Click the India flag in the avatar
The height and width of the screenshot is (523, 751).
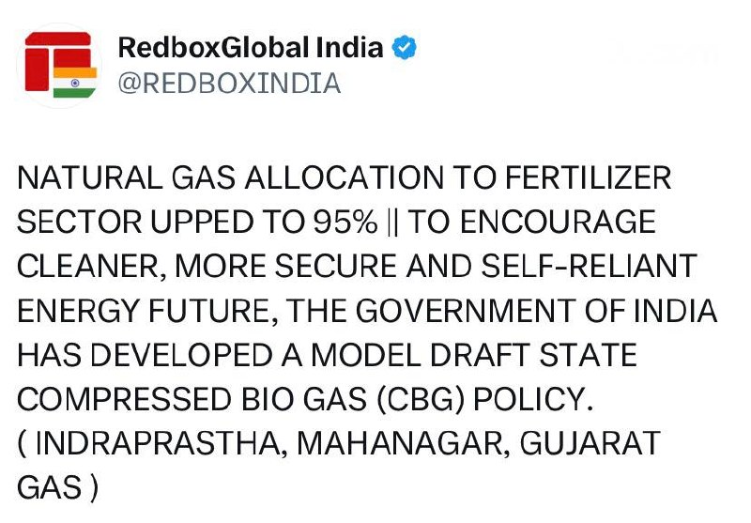coord(75,82)
